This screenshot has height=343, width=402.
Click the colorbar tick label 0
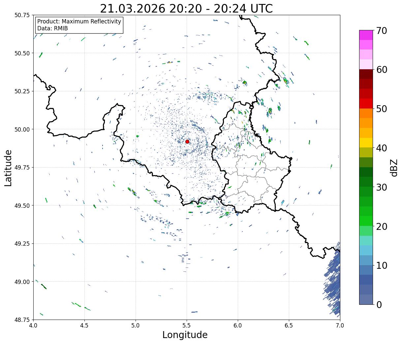point(379,304)
